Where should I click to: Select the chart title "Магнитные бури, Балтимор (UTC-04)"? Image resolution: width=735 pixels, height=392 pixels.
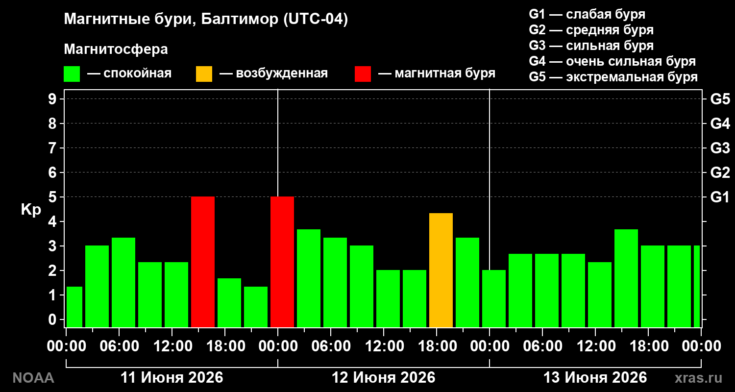tap(206, 20)
